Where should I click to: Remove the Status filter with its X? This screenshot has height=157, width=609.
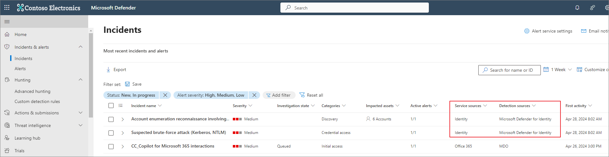(x=165, y=95)
